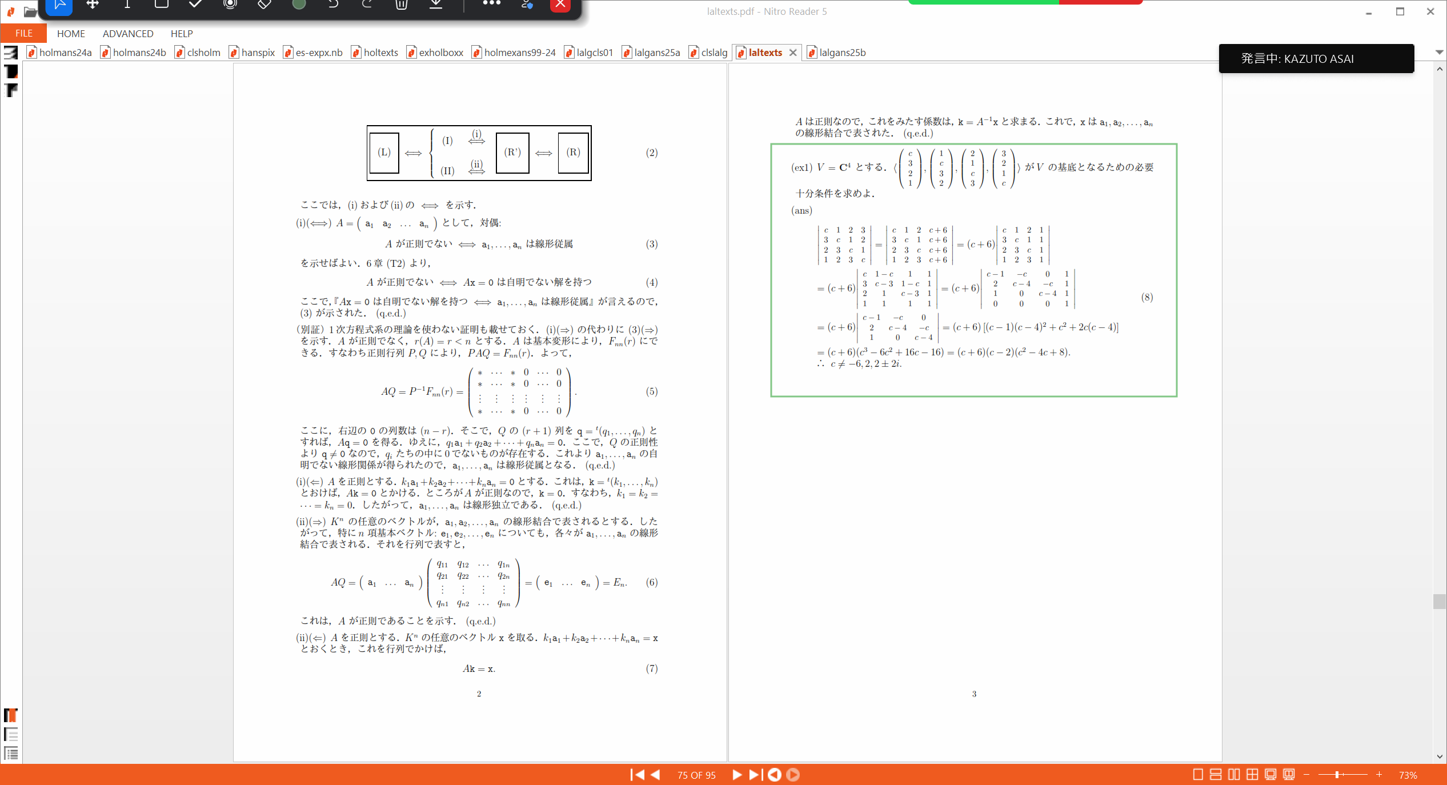Enable facing continuous page view
This screenshot has height=785, width=1447.
1252,775
